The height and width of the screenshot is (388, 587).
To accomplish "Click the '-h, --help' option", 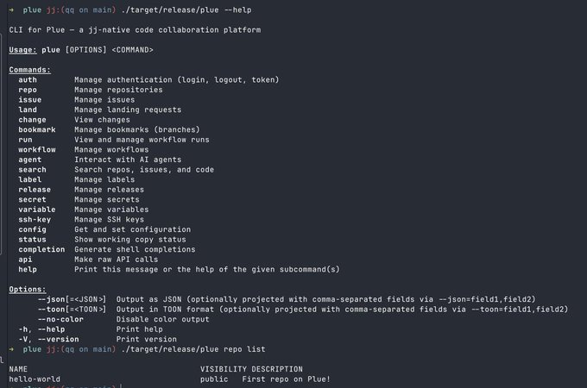I will click(41, 329).
